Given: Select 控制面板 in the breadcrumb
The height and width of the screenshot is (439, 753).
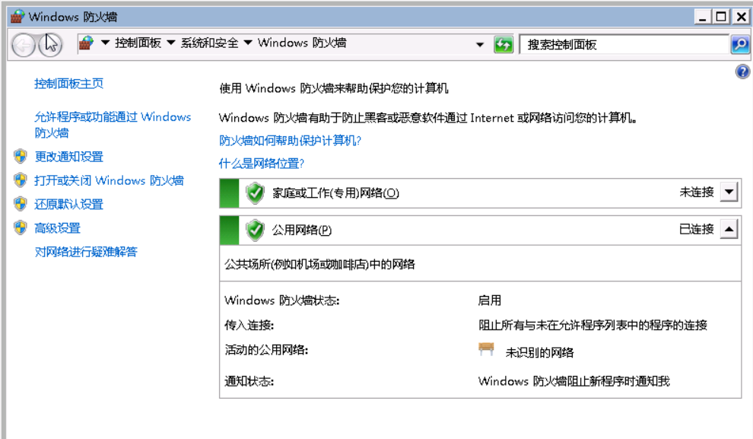Looking at the screenshot, I should tap(138, 43).
